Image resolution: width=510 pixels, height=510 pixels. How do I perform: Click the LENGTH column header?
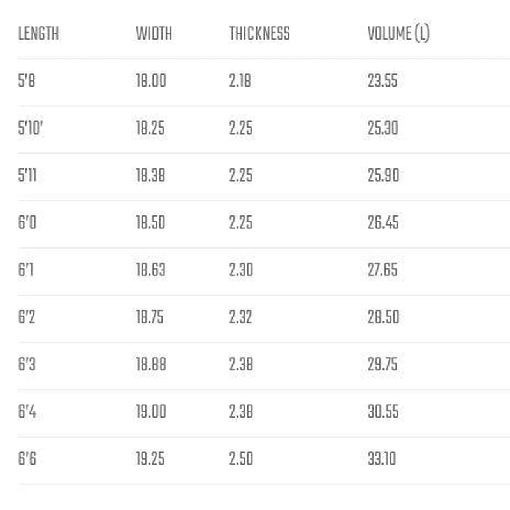pos(38,34)
